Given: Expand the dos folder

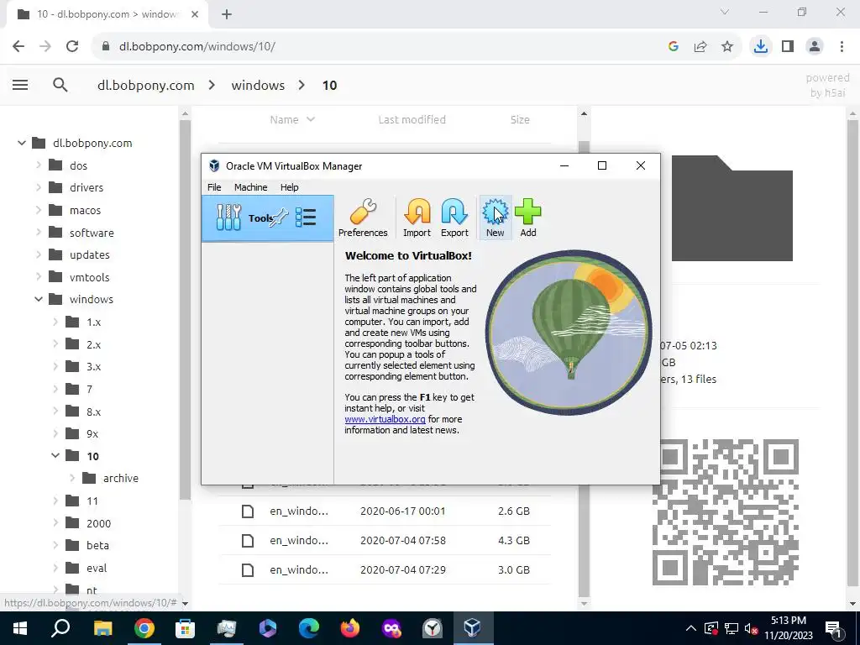Looking at the screenshot, I should 39,165.
